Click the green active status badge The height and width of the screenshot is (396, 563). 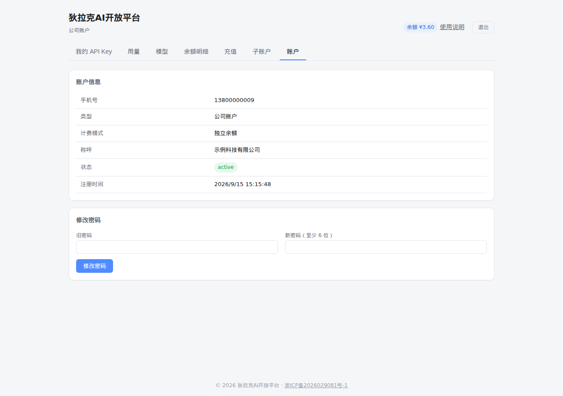click(x=226, y=167)
